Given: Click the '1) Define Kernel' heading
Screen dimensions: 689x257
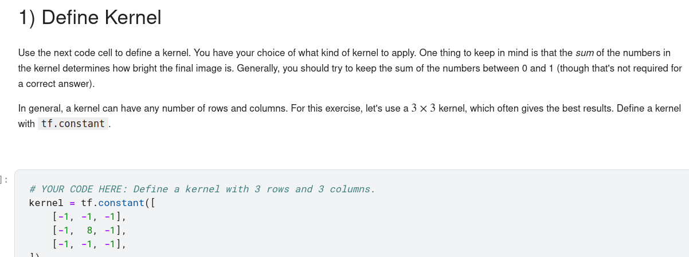Looking at the screenshot, I should click(90, 18).
